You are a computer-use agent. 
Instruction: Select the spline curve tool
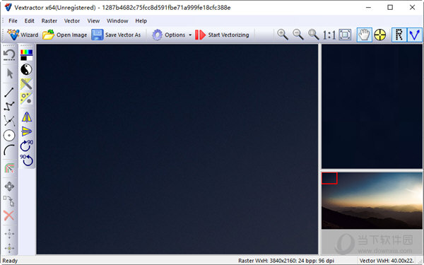[x=9, y=121]
